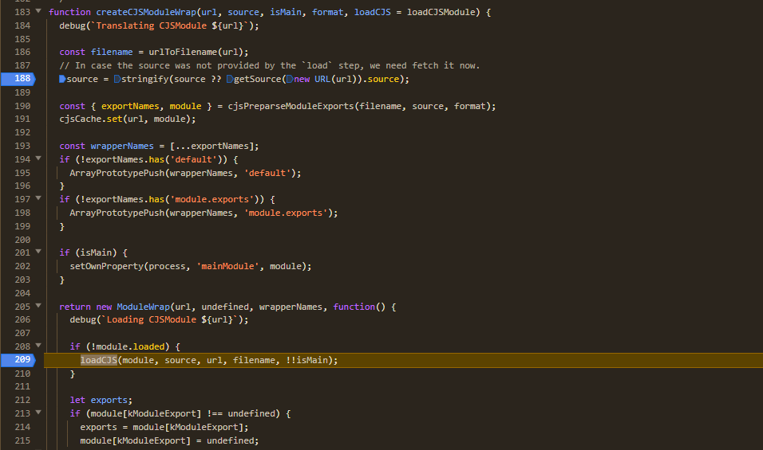Fold the isMain if block at line 201
Screen dimensions: 763x450
tap(38, 252)
